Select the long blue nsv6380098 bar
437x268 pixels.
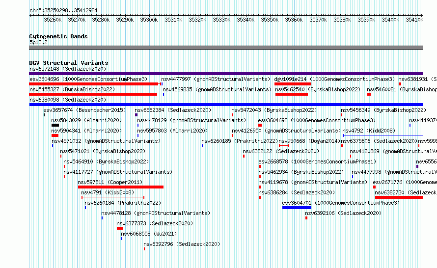click(226, 105)
